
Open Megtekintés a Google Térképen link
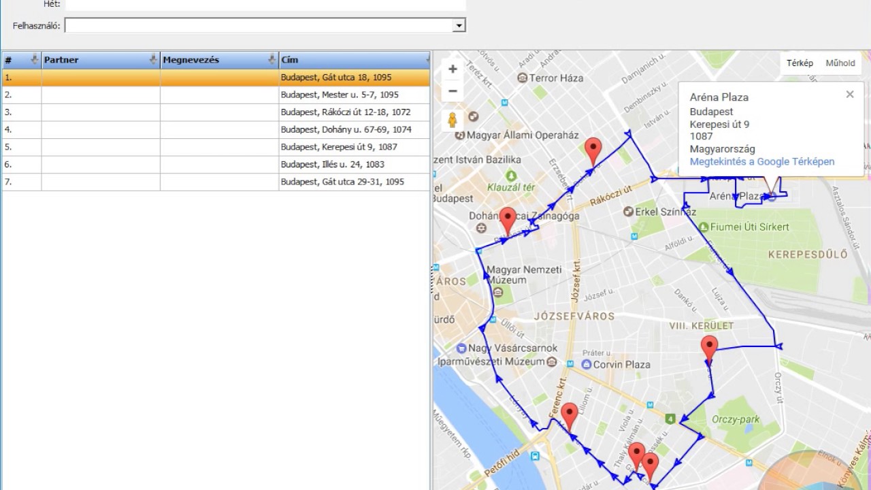click(761, 161)
